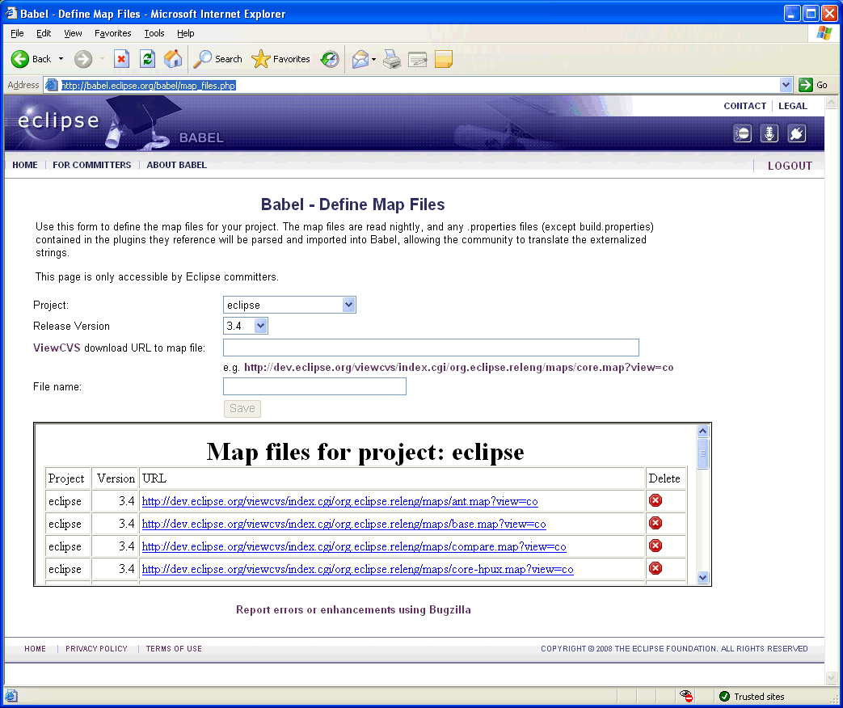Delete the base.map entry red icon
This screenshot has width=843, height=708.
[655, 523]
